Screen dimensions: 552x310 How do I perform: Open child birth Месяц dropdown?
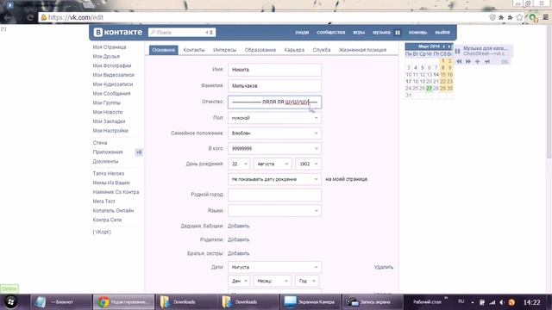[273, 281]
